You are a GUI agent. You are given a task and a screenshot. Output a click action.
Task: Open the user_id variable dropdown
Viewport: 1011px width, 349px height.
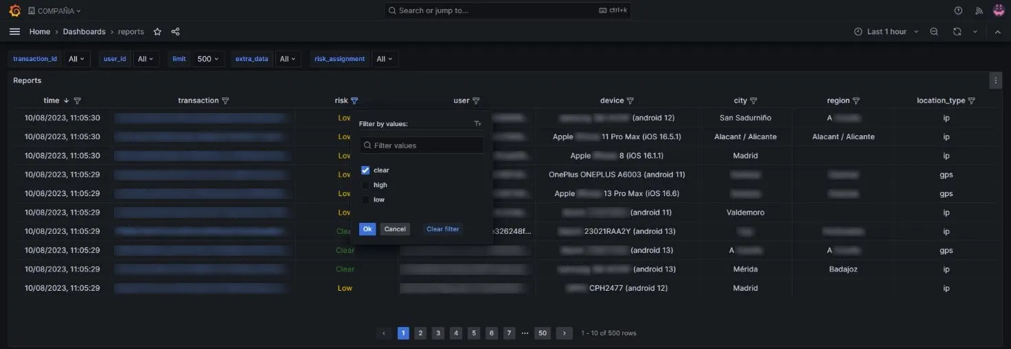(x=146, y=59)
